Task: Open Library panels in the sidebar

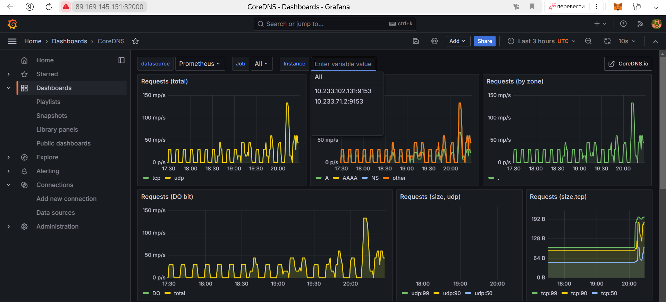Action: (x=57, y=130)
